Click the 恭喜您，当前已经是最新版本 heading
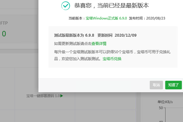 112,5
